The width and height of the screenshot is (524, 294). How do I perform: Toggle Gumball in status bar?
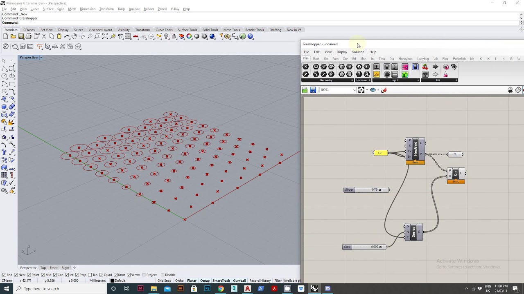point(239,281)
